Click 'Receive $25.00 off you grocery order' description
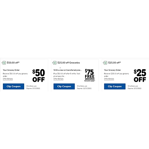The width and height of the screenshot is (149, 149). [x=117, y=75]
